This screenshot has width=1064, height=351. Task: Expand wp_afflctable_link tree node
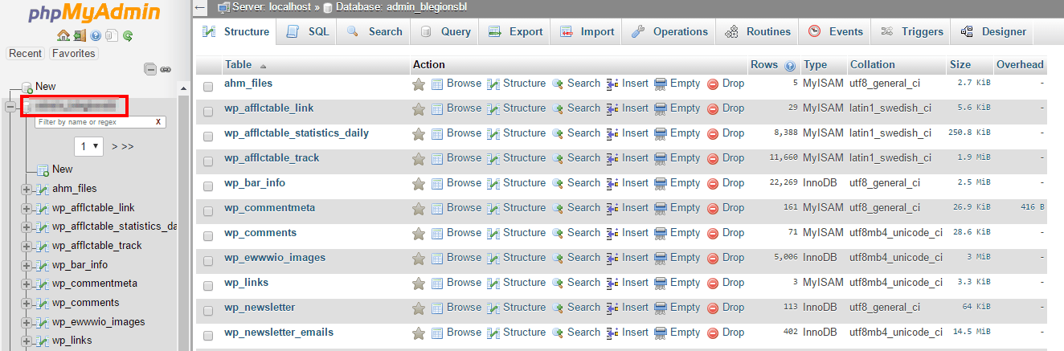[x=27, y=208]
